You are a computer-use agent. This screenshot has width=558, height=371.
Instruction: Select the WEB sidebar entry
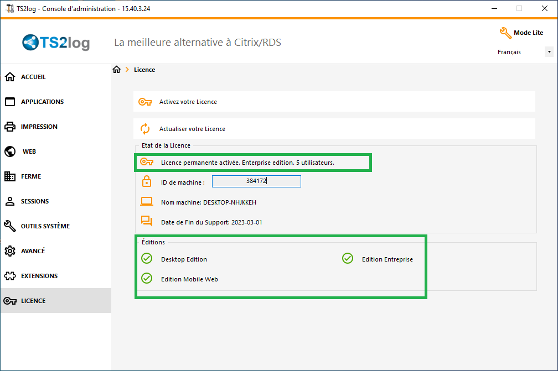click(56, 151)
